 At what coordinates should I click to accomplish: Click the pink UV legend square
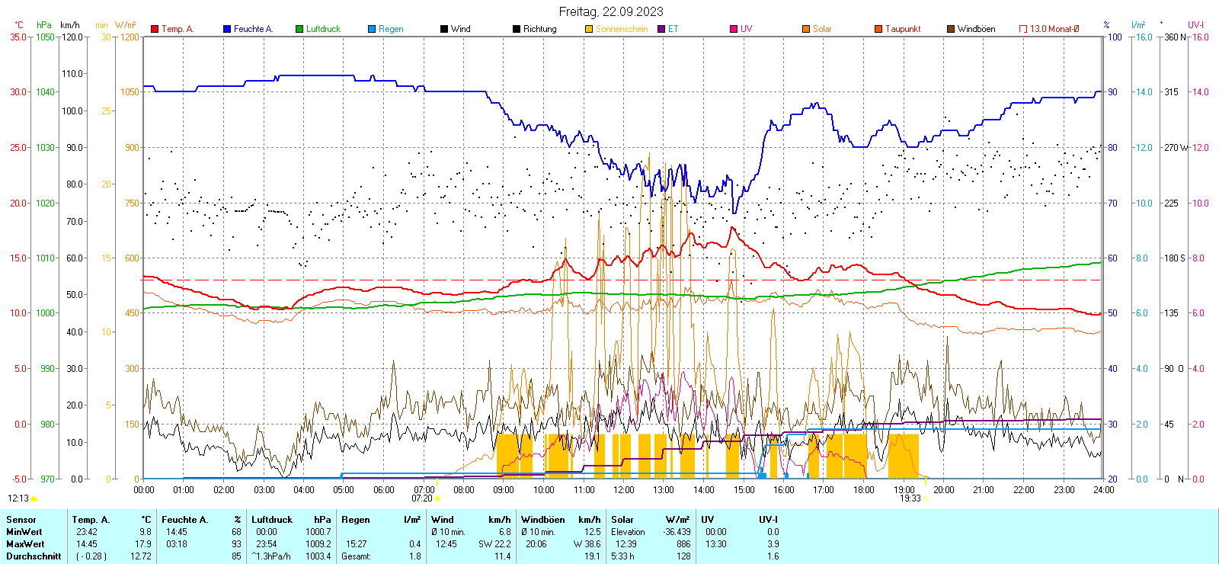(734, 29)
